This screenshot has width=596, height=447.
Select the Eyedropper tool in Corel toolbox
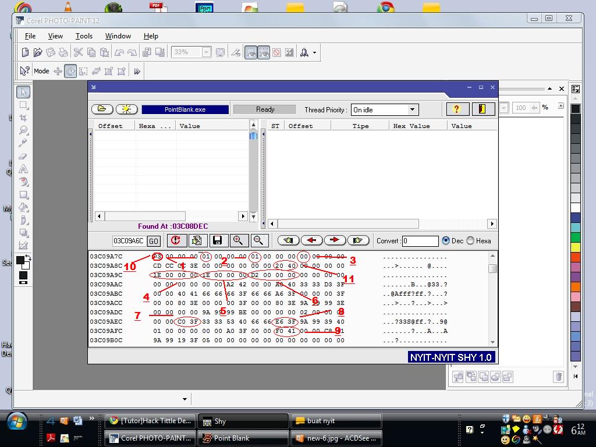(x=23, y=143)
